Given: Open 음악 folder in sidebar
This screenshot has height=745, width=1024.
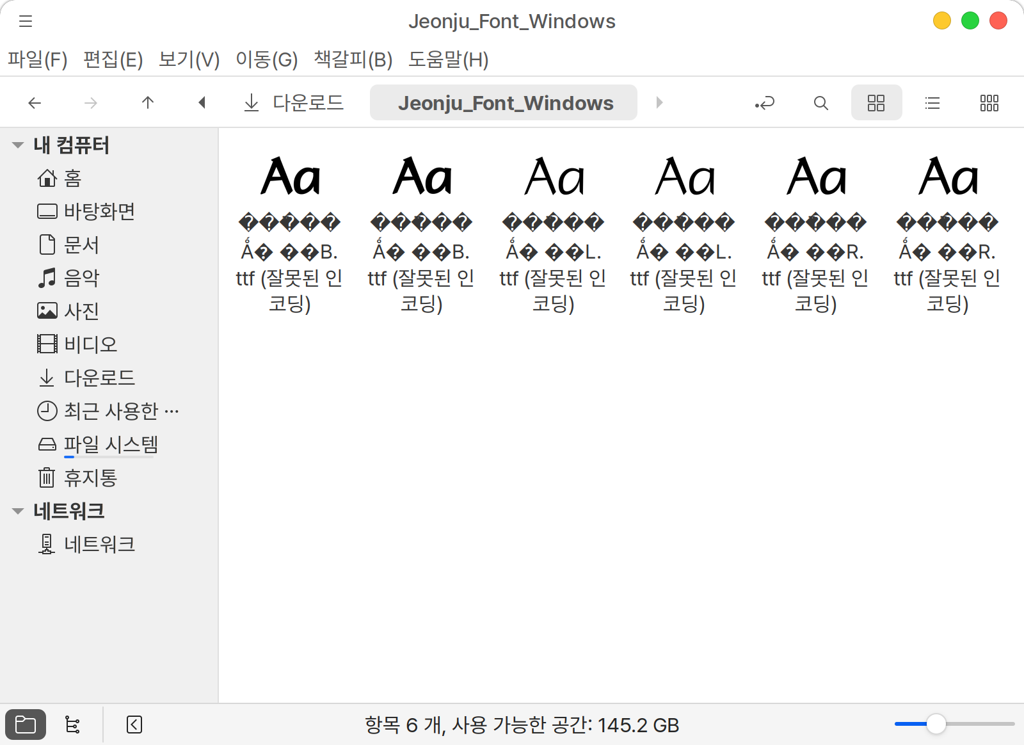Looking at the screenshot, I should click(109, 278).
